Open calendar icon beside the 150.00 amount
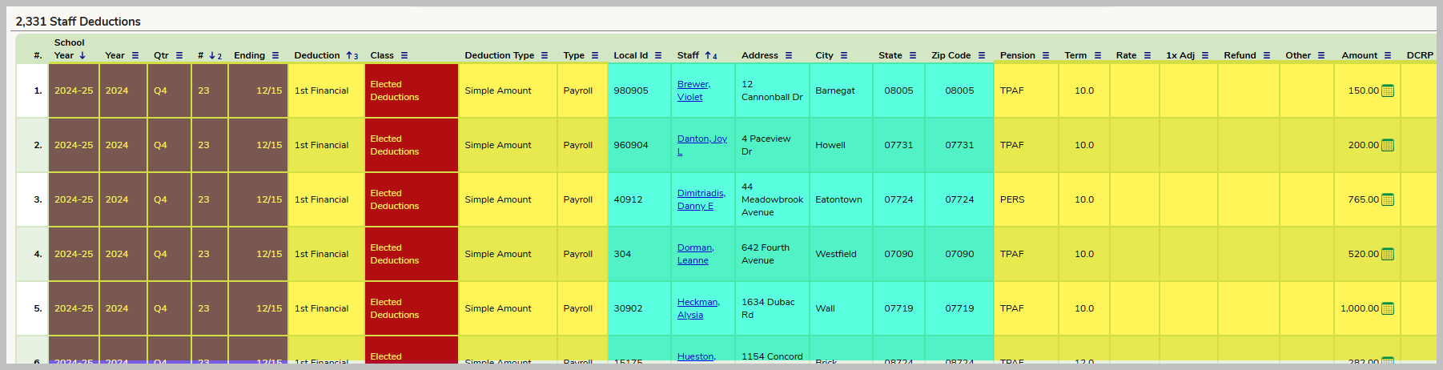Viewport: 1443px width, 370px height. click(x=1388, y=90)
